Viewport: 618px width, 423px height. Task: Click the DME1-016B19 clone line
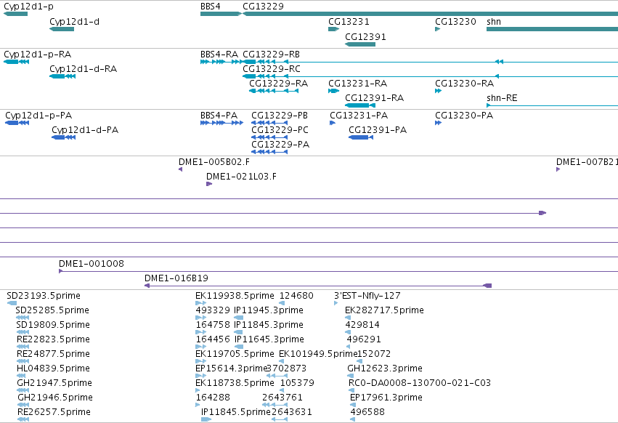(x=318, y=286)
